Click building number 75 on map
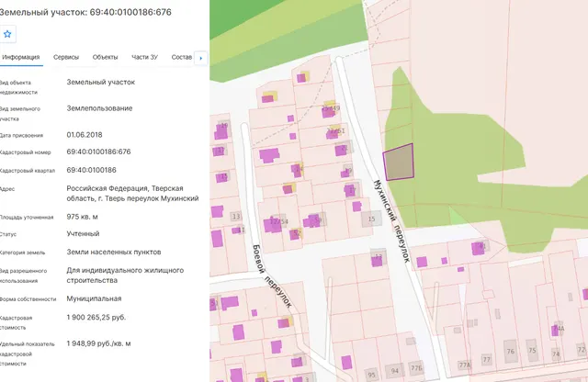Image resolution: width=588 pixels, height=382 pixels. 532,351
